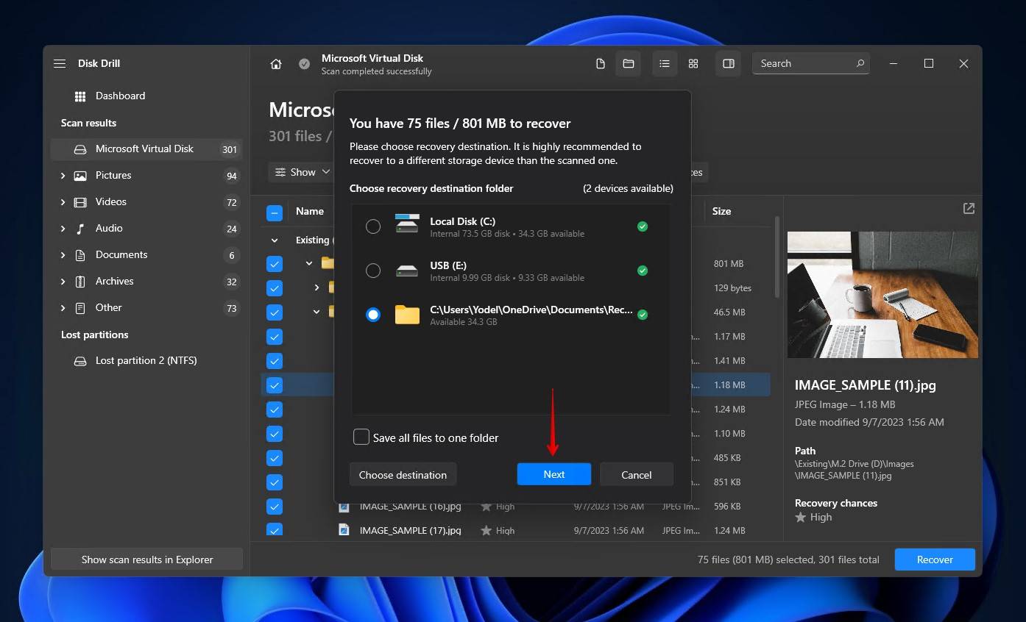The width and height of the screenshot is (1026, 622).
Task: Click the Lost partition 2 disk icon
Action: [80, 361]
